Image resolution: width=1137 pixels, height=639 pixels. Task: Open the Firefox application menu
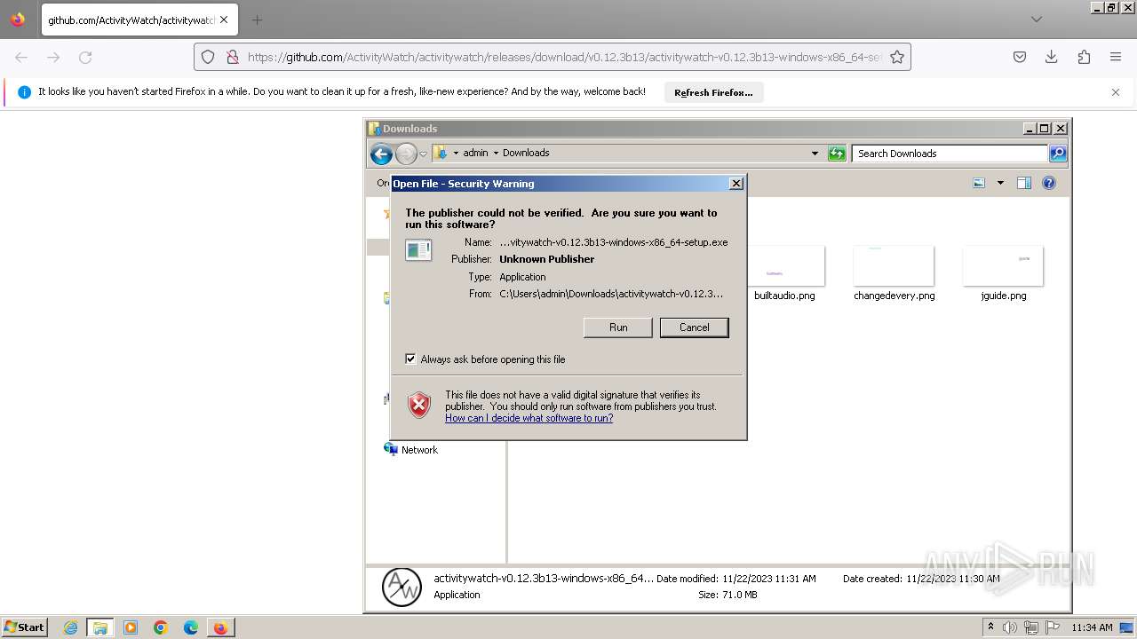tap(1116, 57)
